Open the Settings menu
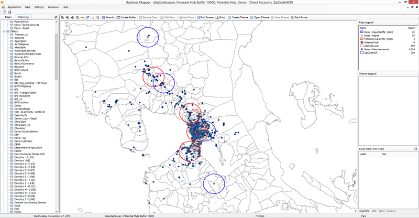The height and width of the screenshot is (218, 419). click(x=39, y=7)
